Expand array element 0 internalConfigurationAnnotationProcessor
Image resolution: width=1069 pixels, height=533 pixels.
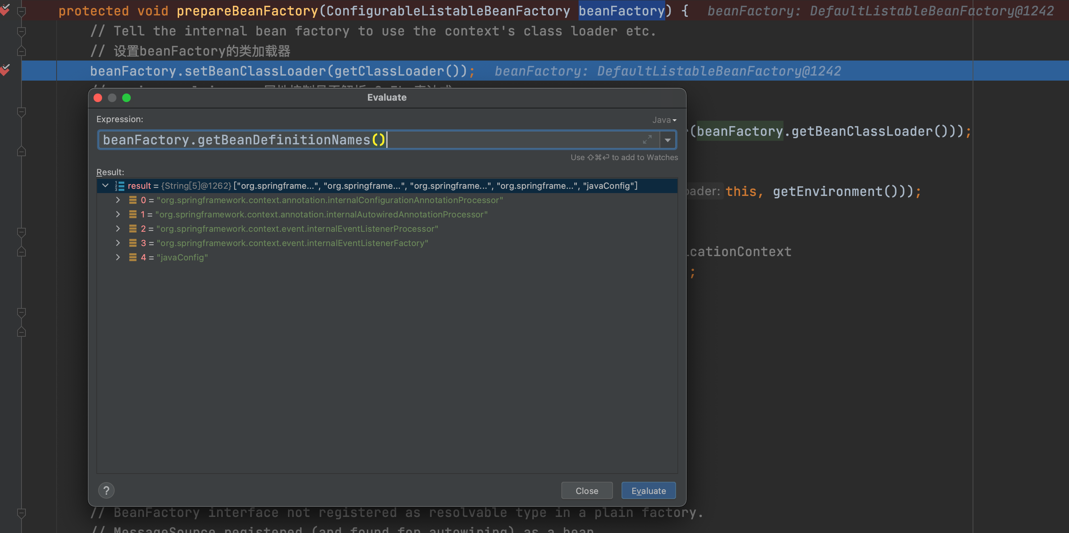[x=118, y=200]
